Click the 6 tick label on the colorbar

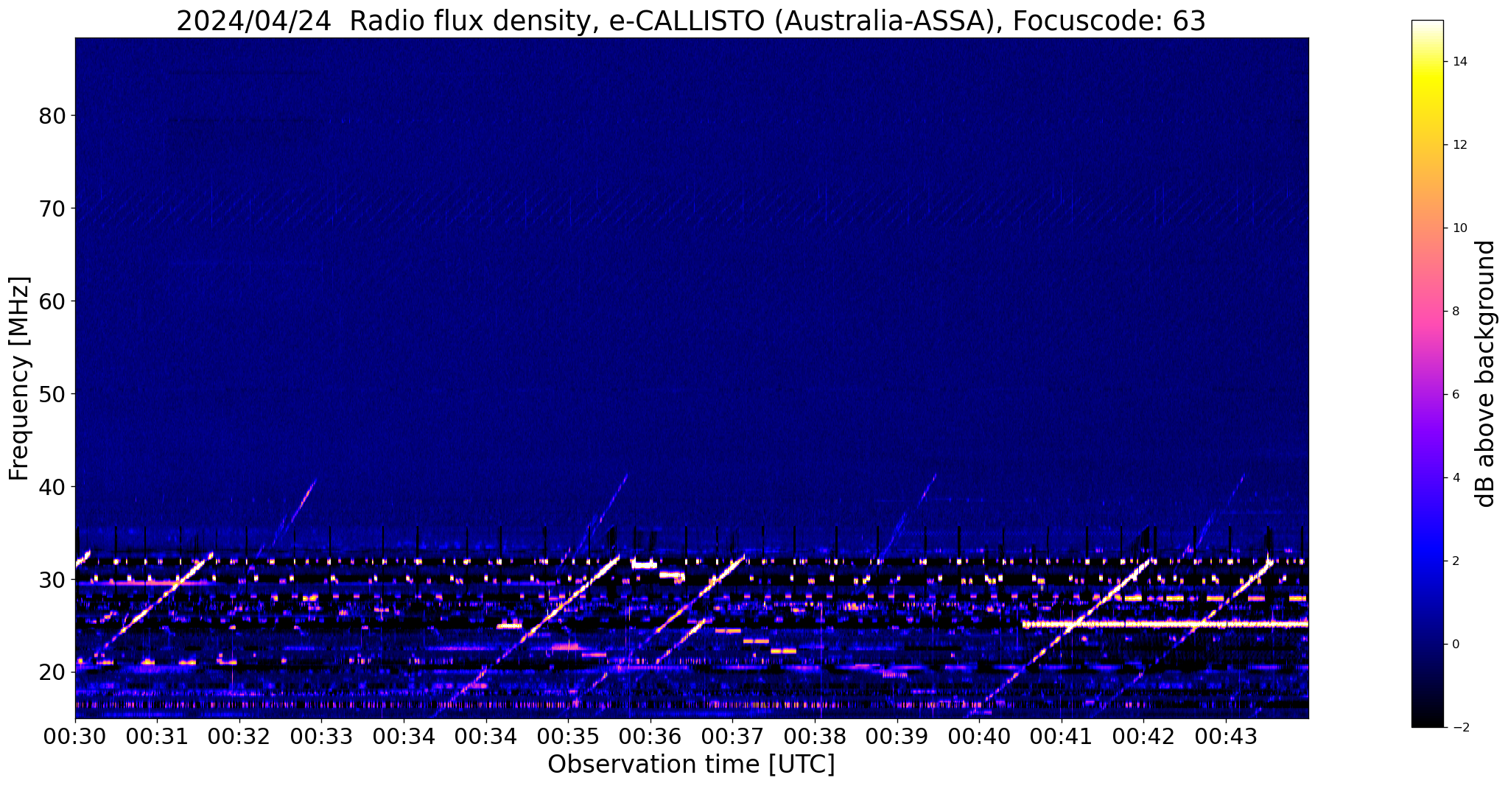(x=1455, y=395)
